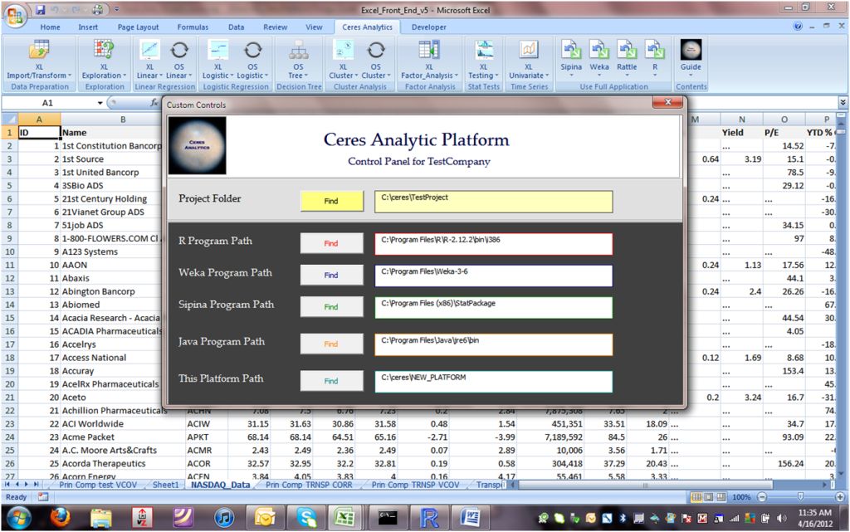Open Word from the taskbar
The image size is (850, 532).
click(x=470, y=518)
